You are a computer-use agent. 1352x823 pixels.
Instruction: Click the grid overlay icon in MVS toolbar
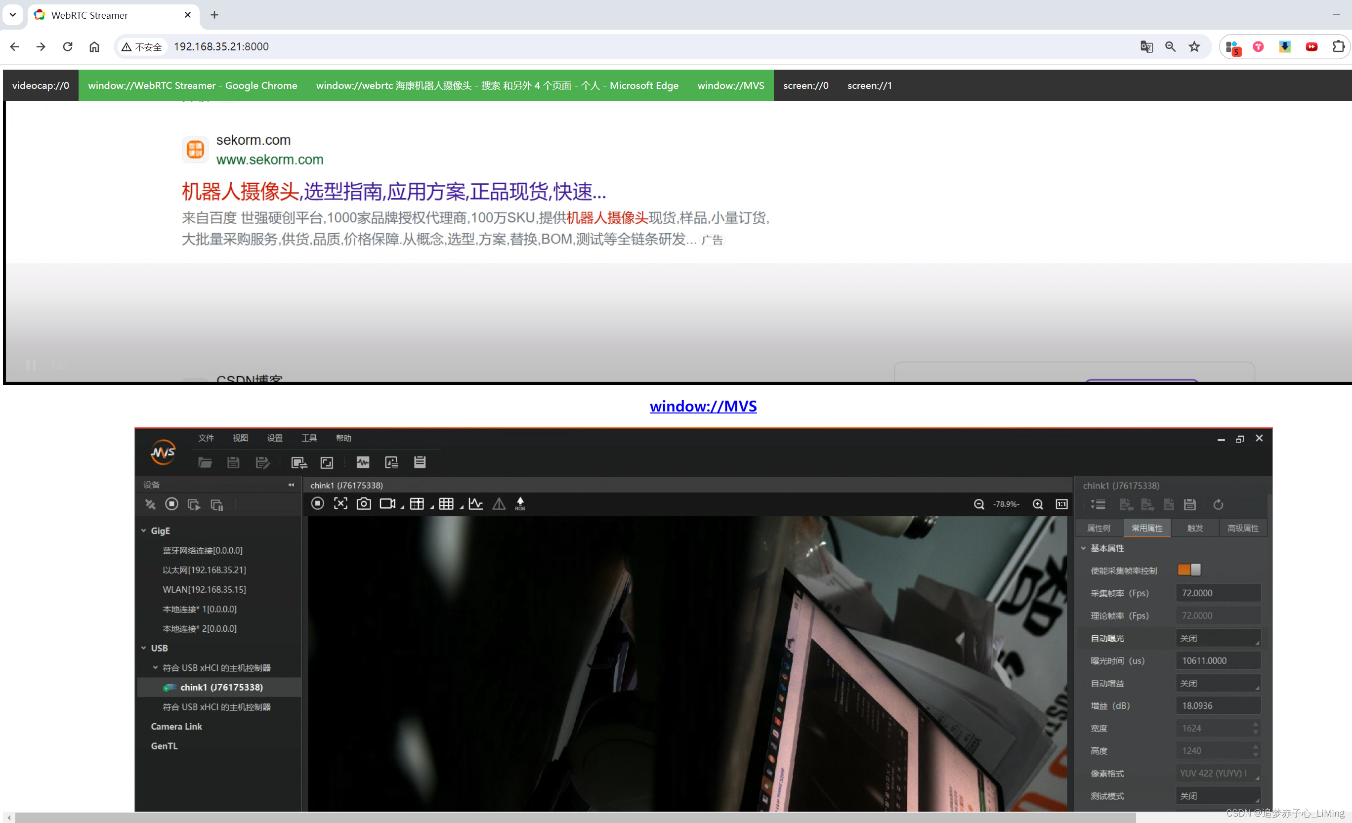(x=447, y=503)
